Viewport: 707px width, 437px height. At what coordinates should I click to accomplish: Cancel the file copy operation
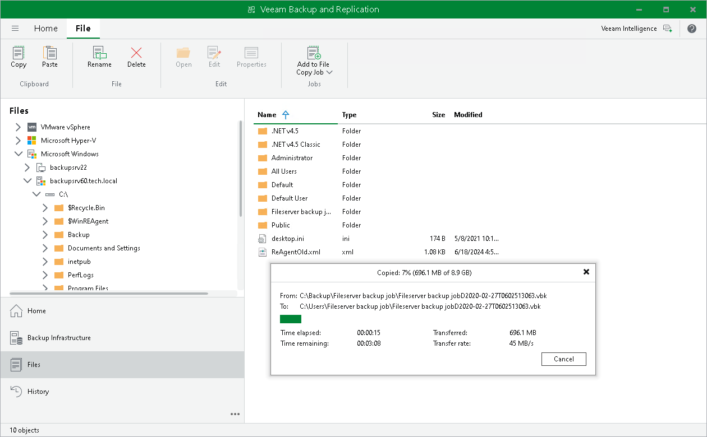(564, 359)
